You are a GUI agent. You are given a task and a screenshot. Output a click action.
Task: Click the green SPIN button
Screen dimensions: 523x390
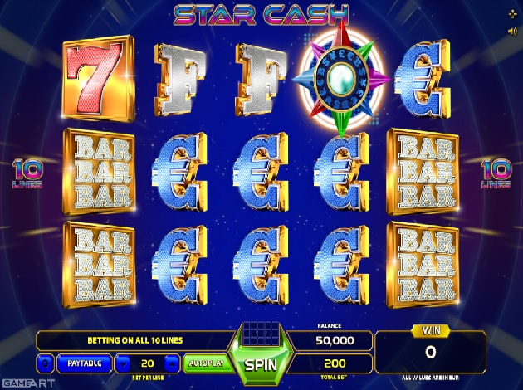[x=261, y=365]
